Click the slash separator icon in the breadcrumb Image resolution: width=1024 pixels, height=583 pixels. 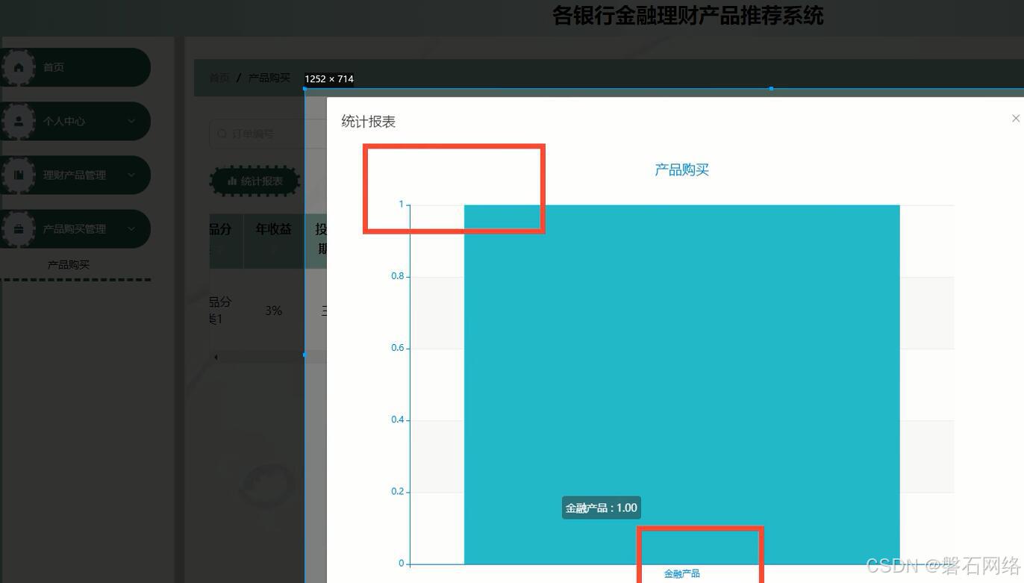click(x=239, y=77)
